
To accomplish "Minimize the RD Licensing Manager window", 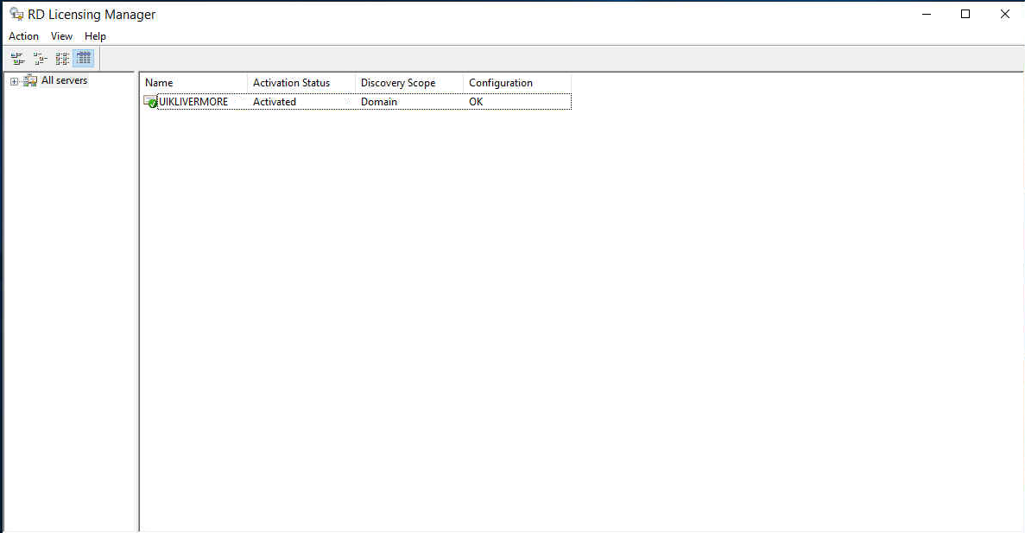I will click(x=927, y=14).
